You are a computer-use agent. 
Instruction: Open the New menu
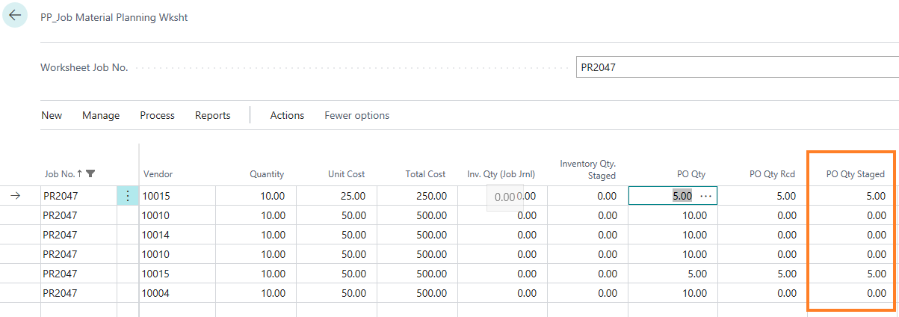coord(52,115)
